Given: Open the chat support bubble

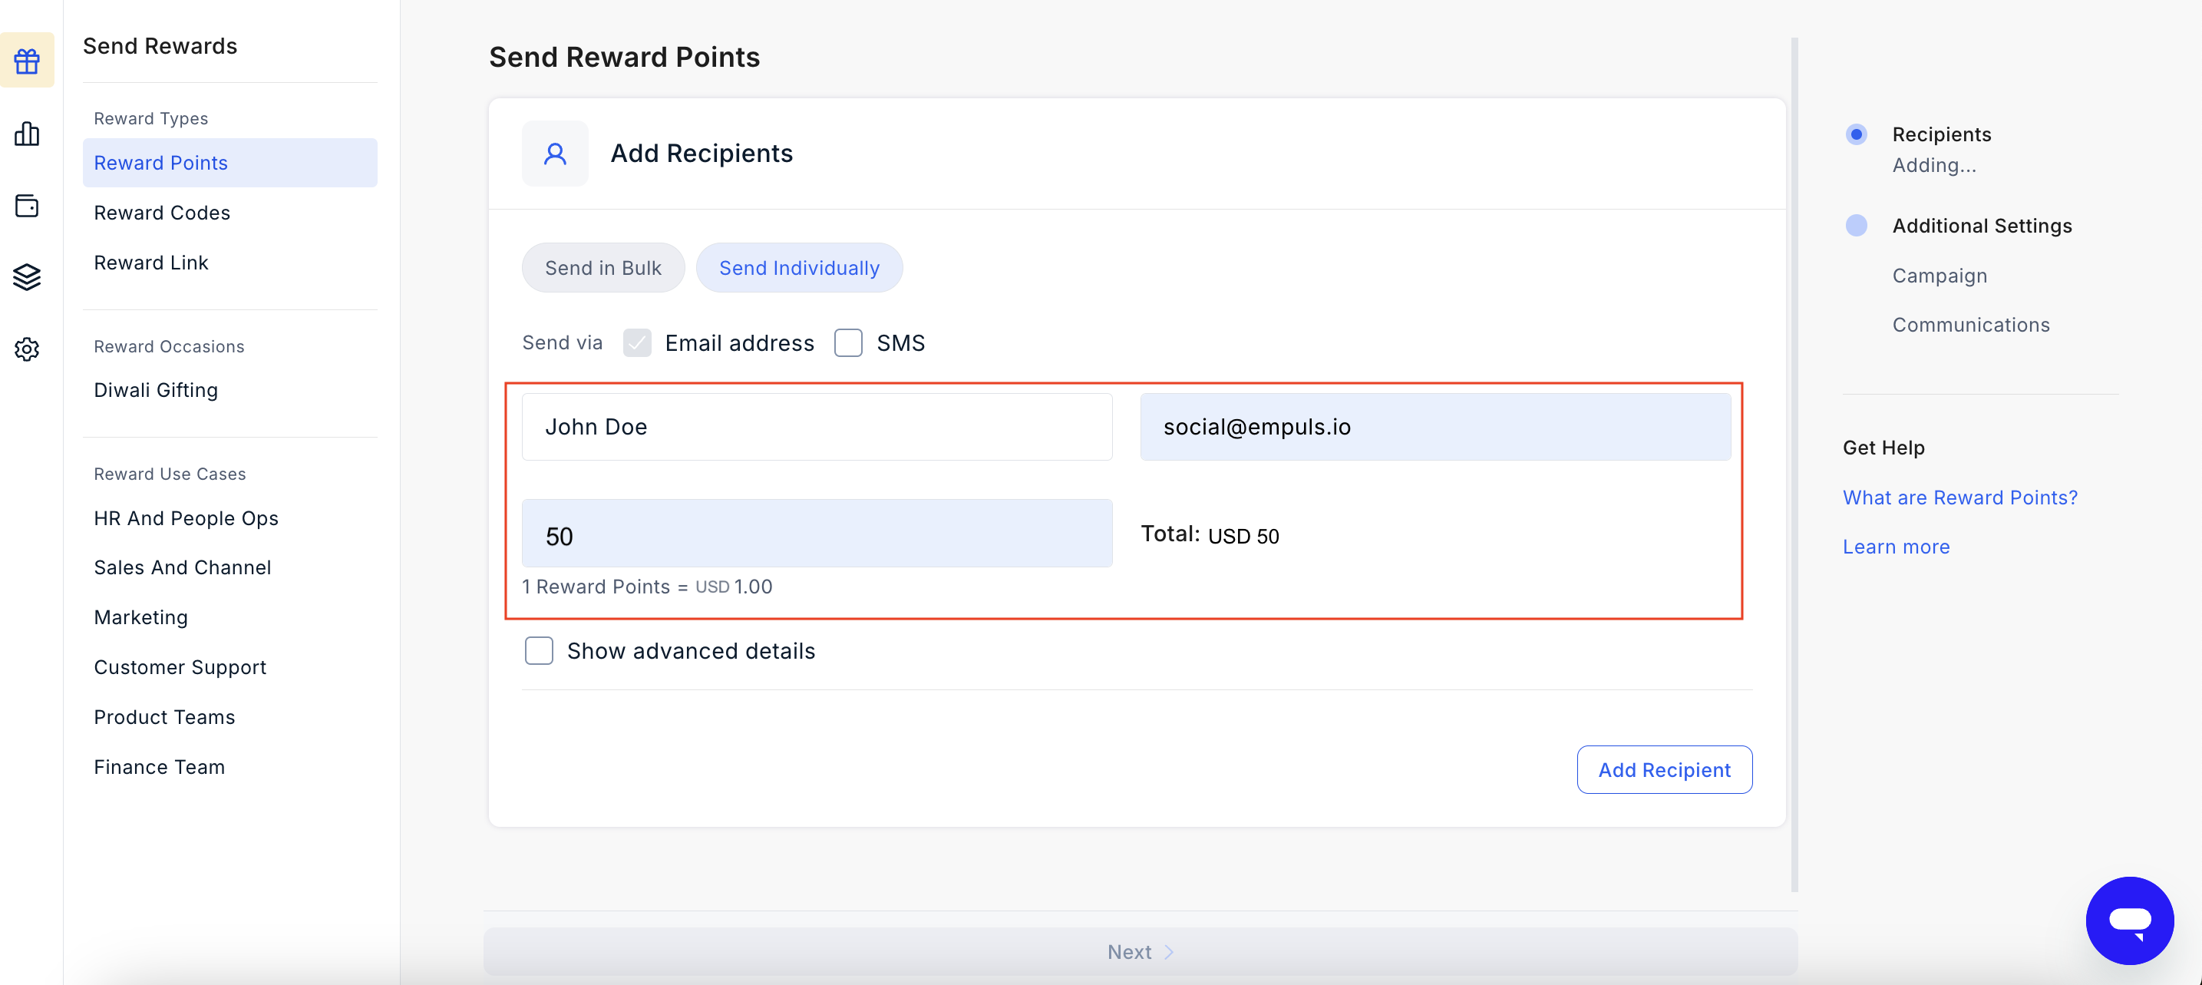Looking at the screenshot, I should pyautogui.click(x=2129, y=920).
